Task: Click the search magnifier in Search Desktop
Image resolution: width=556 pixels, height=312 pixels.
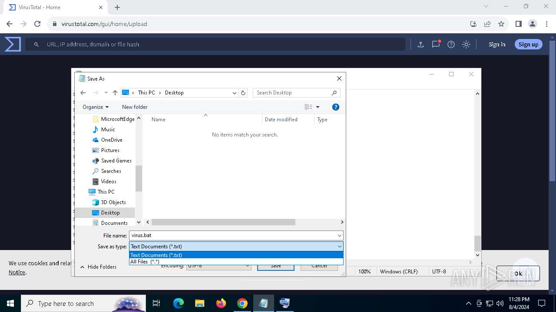Action: [x=334, y=93]
